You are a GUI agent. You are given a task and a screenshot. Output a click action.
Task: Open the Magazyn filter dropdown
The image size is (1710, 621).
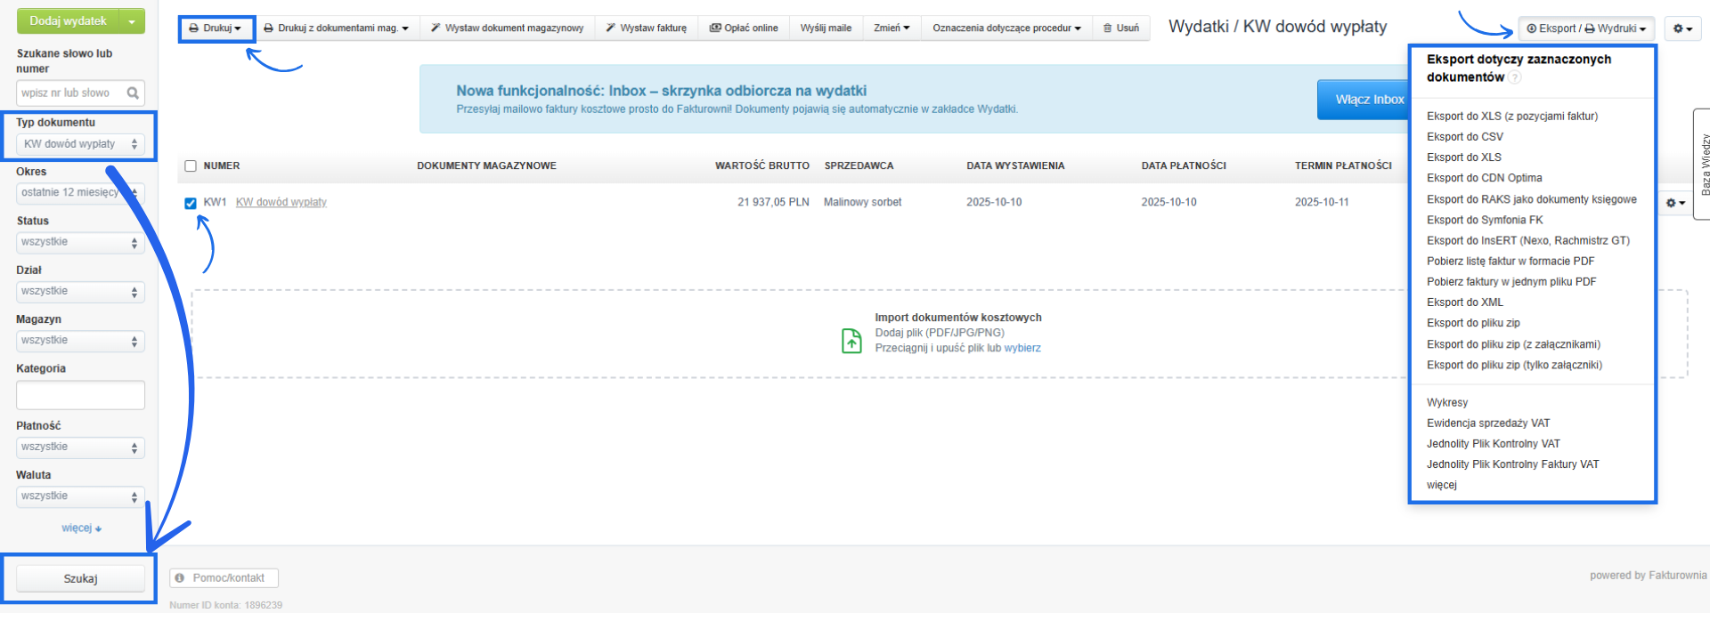(x=80, y=341)
